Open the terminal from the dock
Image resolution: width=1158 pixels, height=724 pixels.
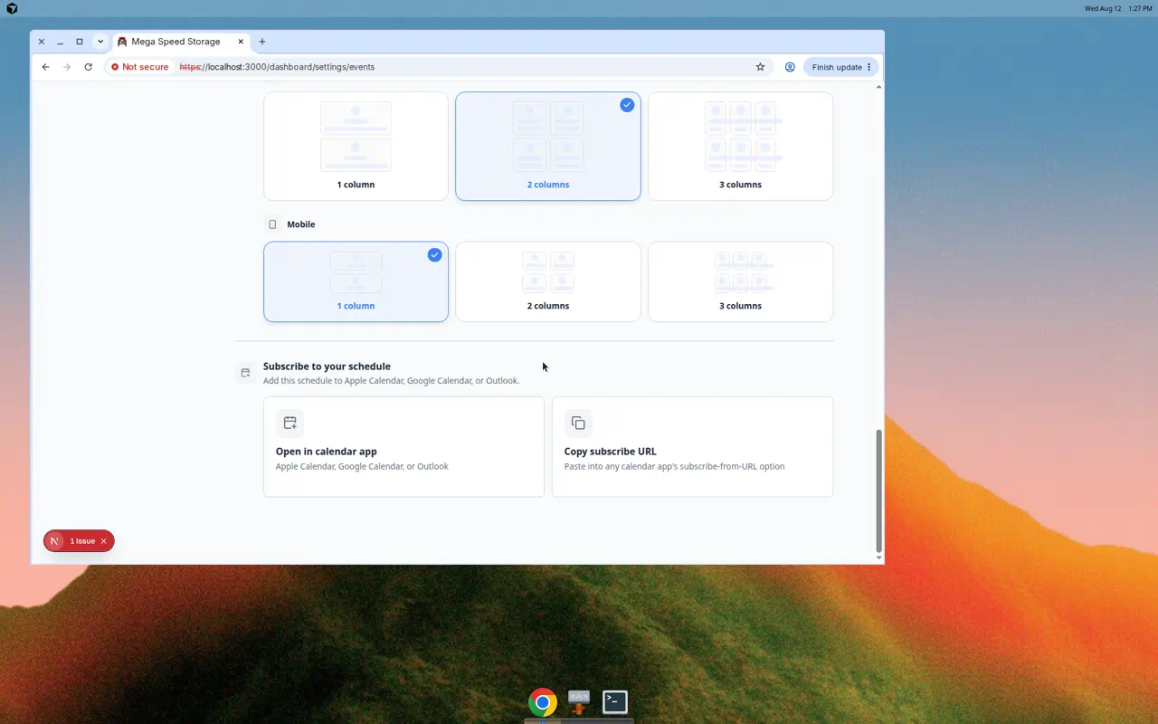pos(615,701)
